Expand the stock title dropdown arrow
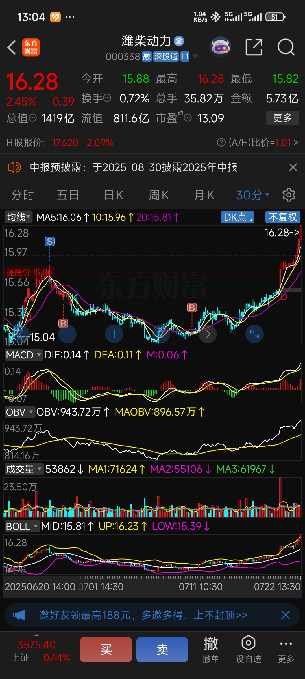Viewport: 305px width, 679px height. [195, 56]
